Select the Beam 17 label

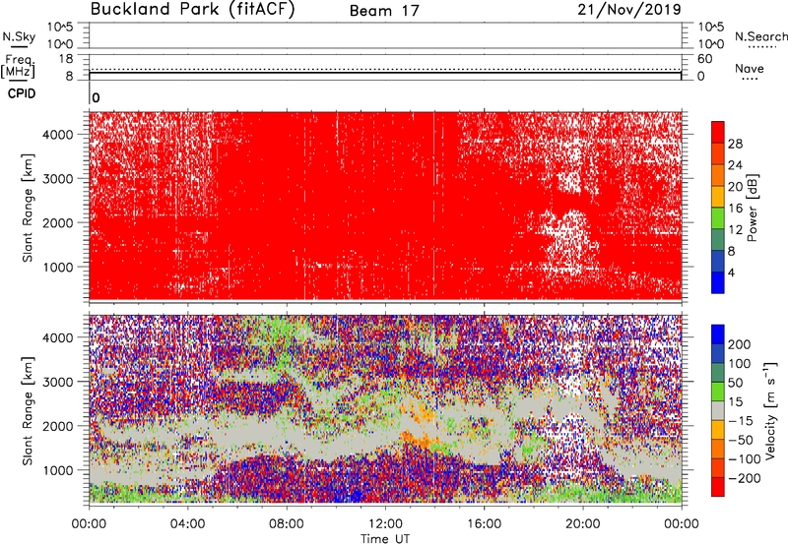(384, 11)
